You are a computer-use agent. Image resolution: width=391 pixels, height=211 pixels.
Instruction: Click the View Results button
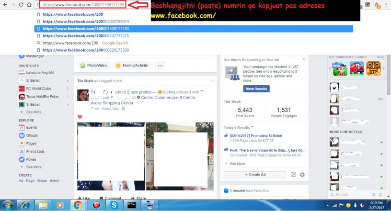(256, 89)
